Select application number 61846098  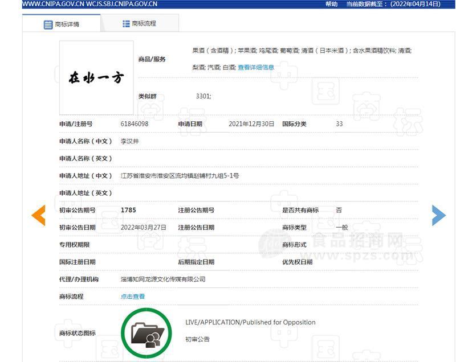click(x=135, y=124)
